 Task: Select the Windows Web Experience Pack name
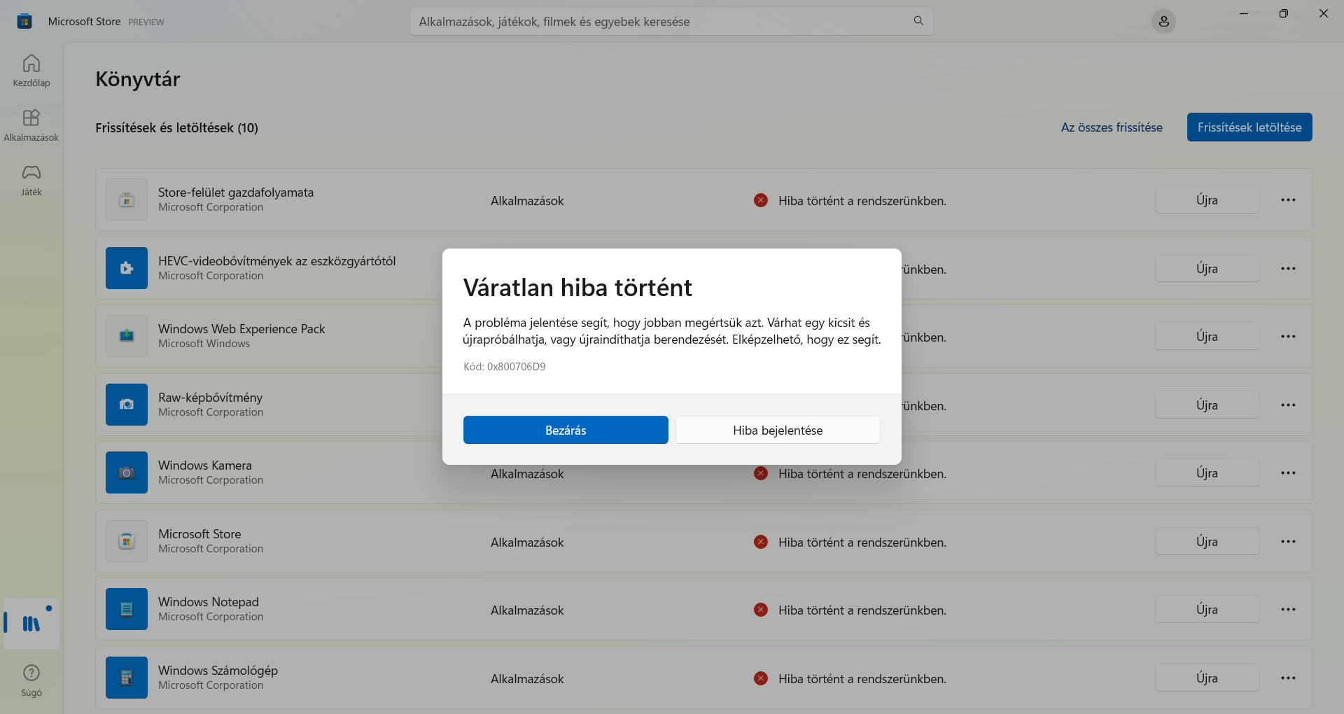241,329
